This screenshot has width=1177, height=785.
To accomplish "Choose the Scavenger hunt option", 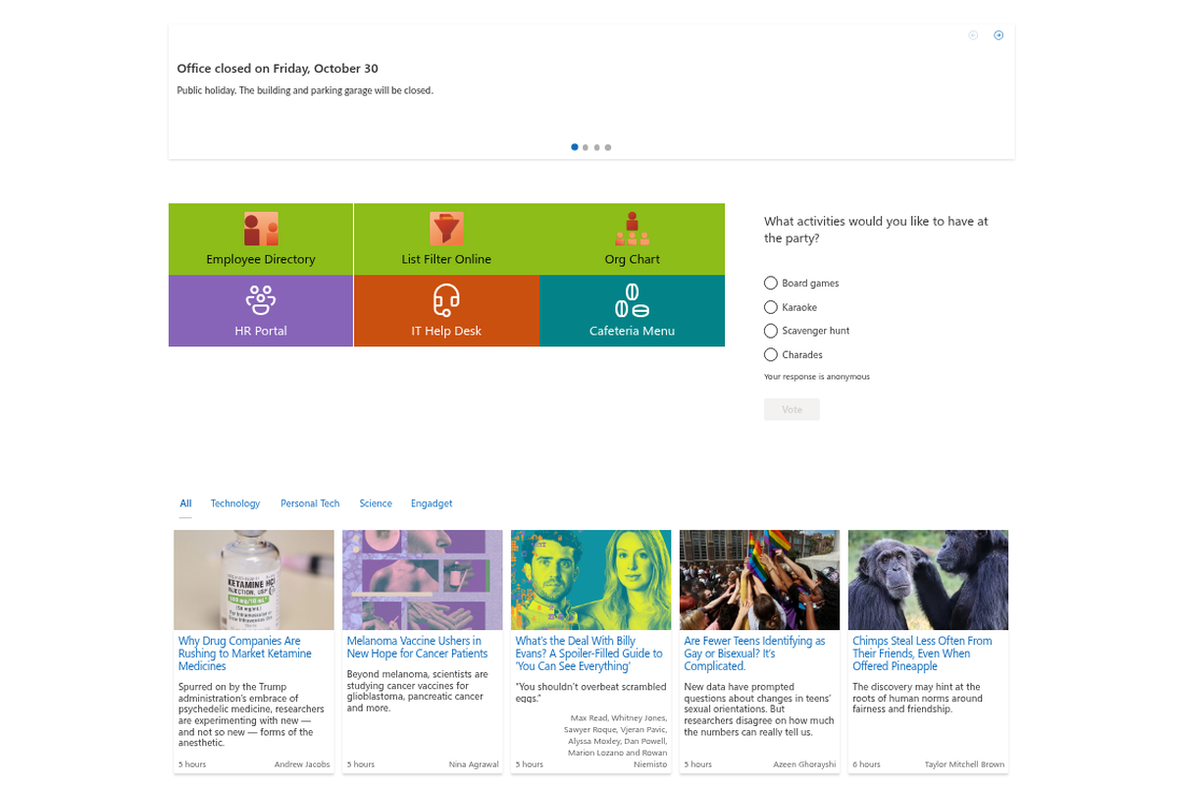I will 771,331.
